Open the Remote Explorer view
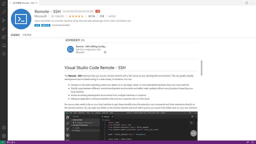This screenshot has height=144, width=256. [x=4, y=45]
